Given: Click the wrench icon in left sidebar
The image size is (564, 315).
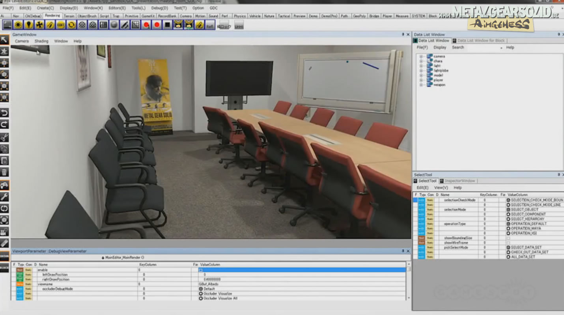Looking at the screenshot, I should pyautogui.click(x=4, y=196).
